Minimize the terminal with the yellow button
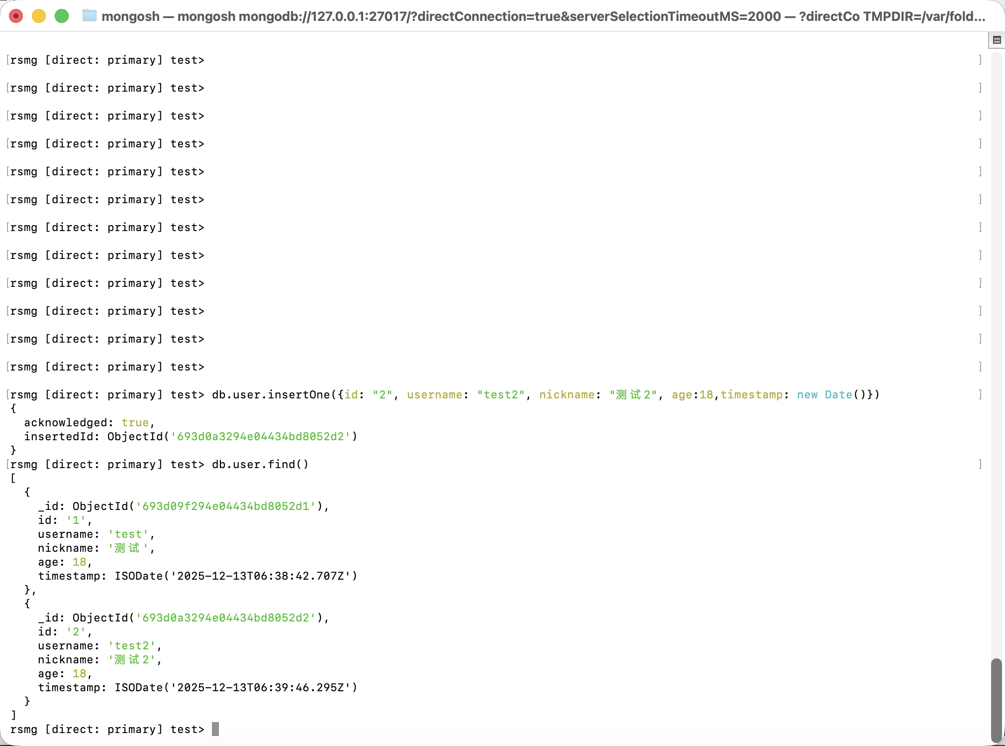This screenshot has width=1005, height=746. [x=39, y=16]
